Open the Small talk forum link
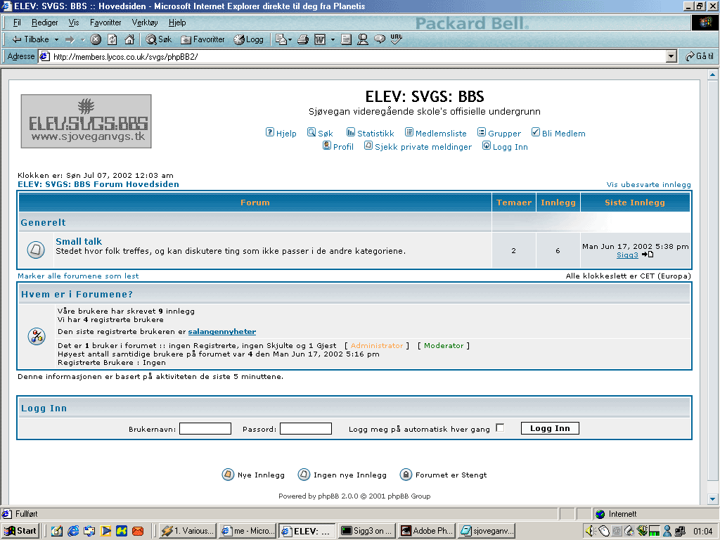Screen dimensions: 720x540 pos(79,241)
